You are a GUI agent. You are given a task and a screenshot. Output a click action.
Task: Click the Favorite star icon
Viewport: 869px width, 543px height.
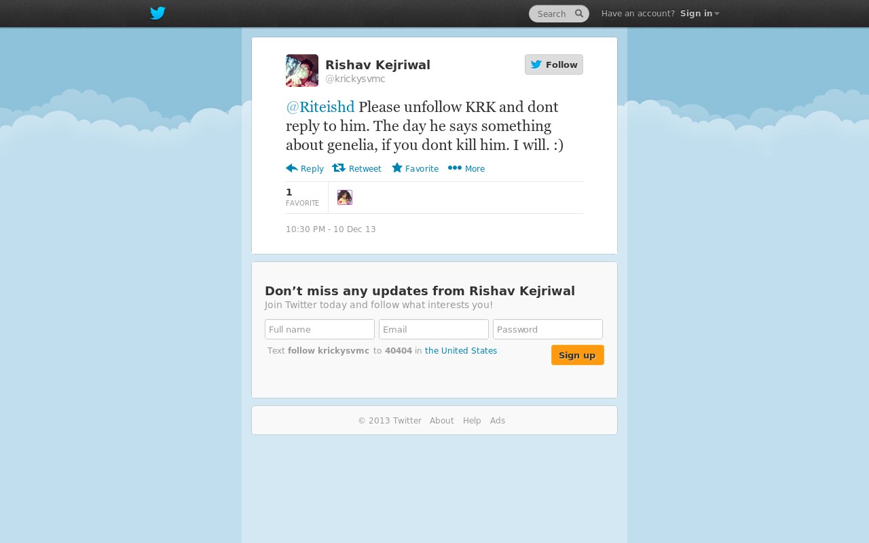pyautogui.click(x=397, y=168)
